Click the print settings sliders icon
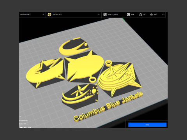This screenshot has height=140, width=187. (105, 15)
